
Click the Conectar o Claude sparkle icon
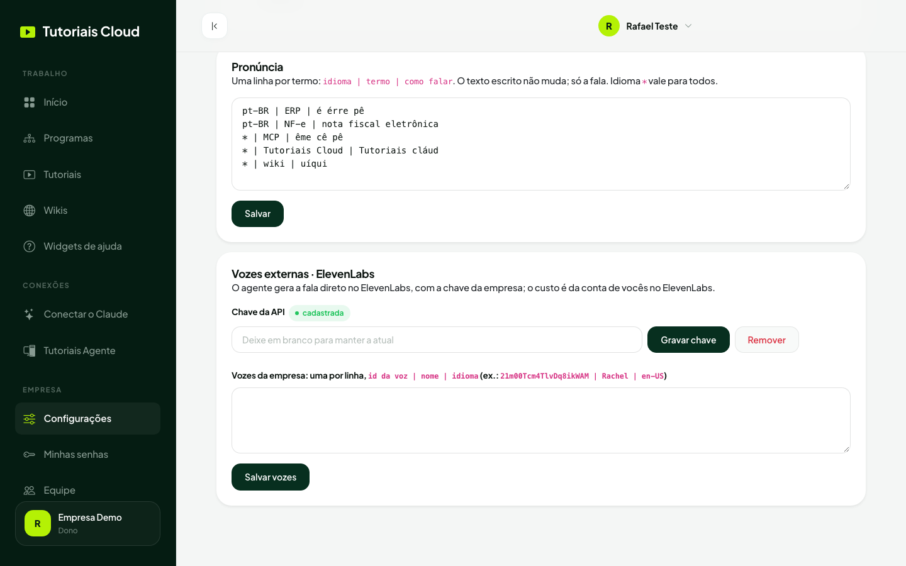pos(30,314)
